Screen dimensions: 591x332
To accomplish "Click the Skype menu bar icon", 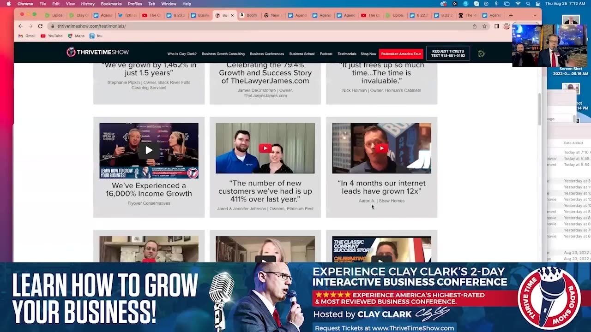I will point(465,4).
